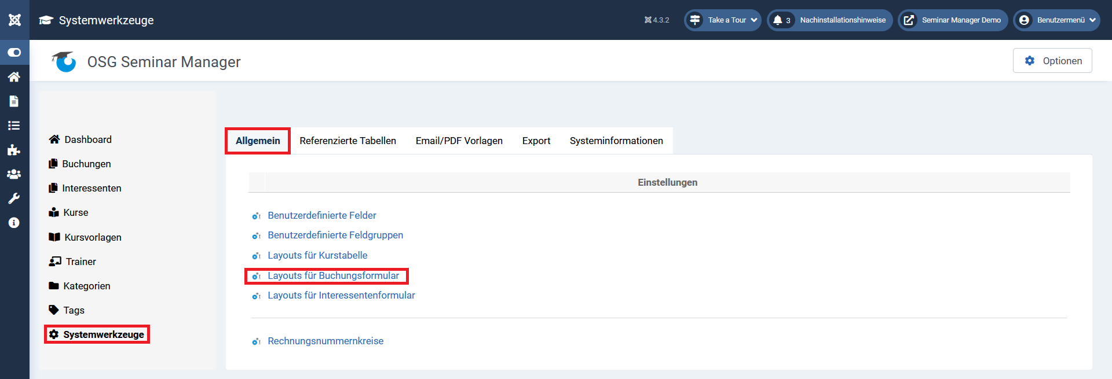Open Nachinstallationshinweise notifications

[x=830, y=20]
